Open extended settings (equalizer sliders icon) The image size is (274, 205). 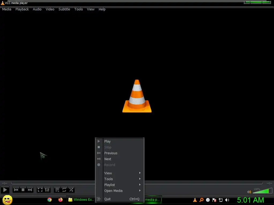coord(47,190)
